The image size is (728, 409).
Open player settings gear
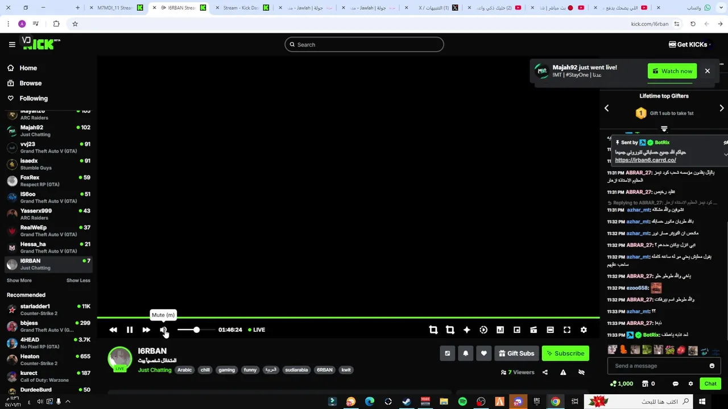584,330
